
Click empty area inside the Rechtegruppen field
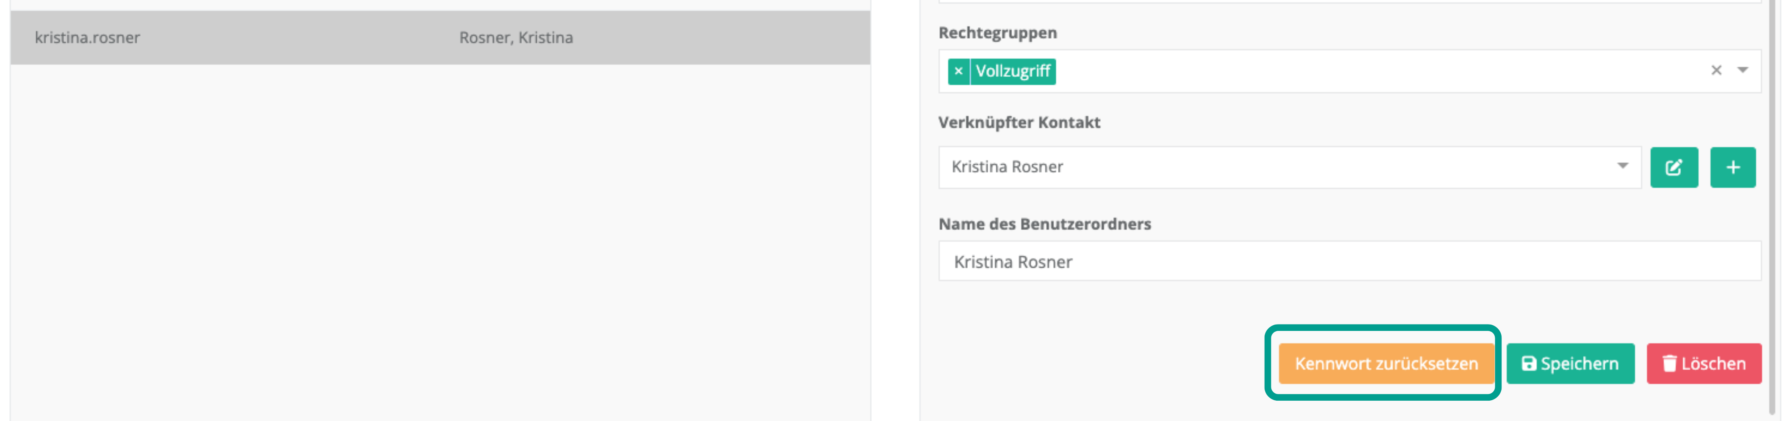click(1377, 71)
